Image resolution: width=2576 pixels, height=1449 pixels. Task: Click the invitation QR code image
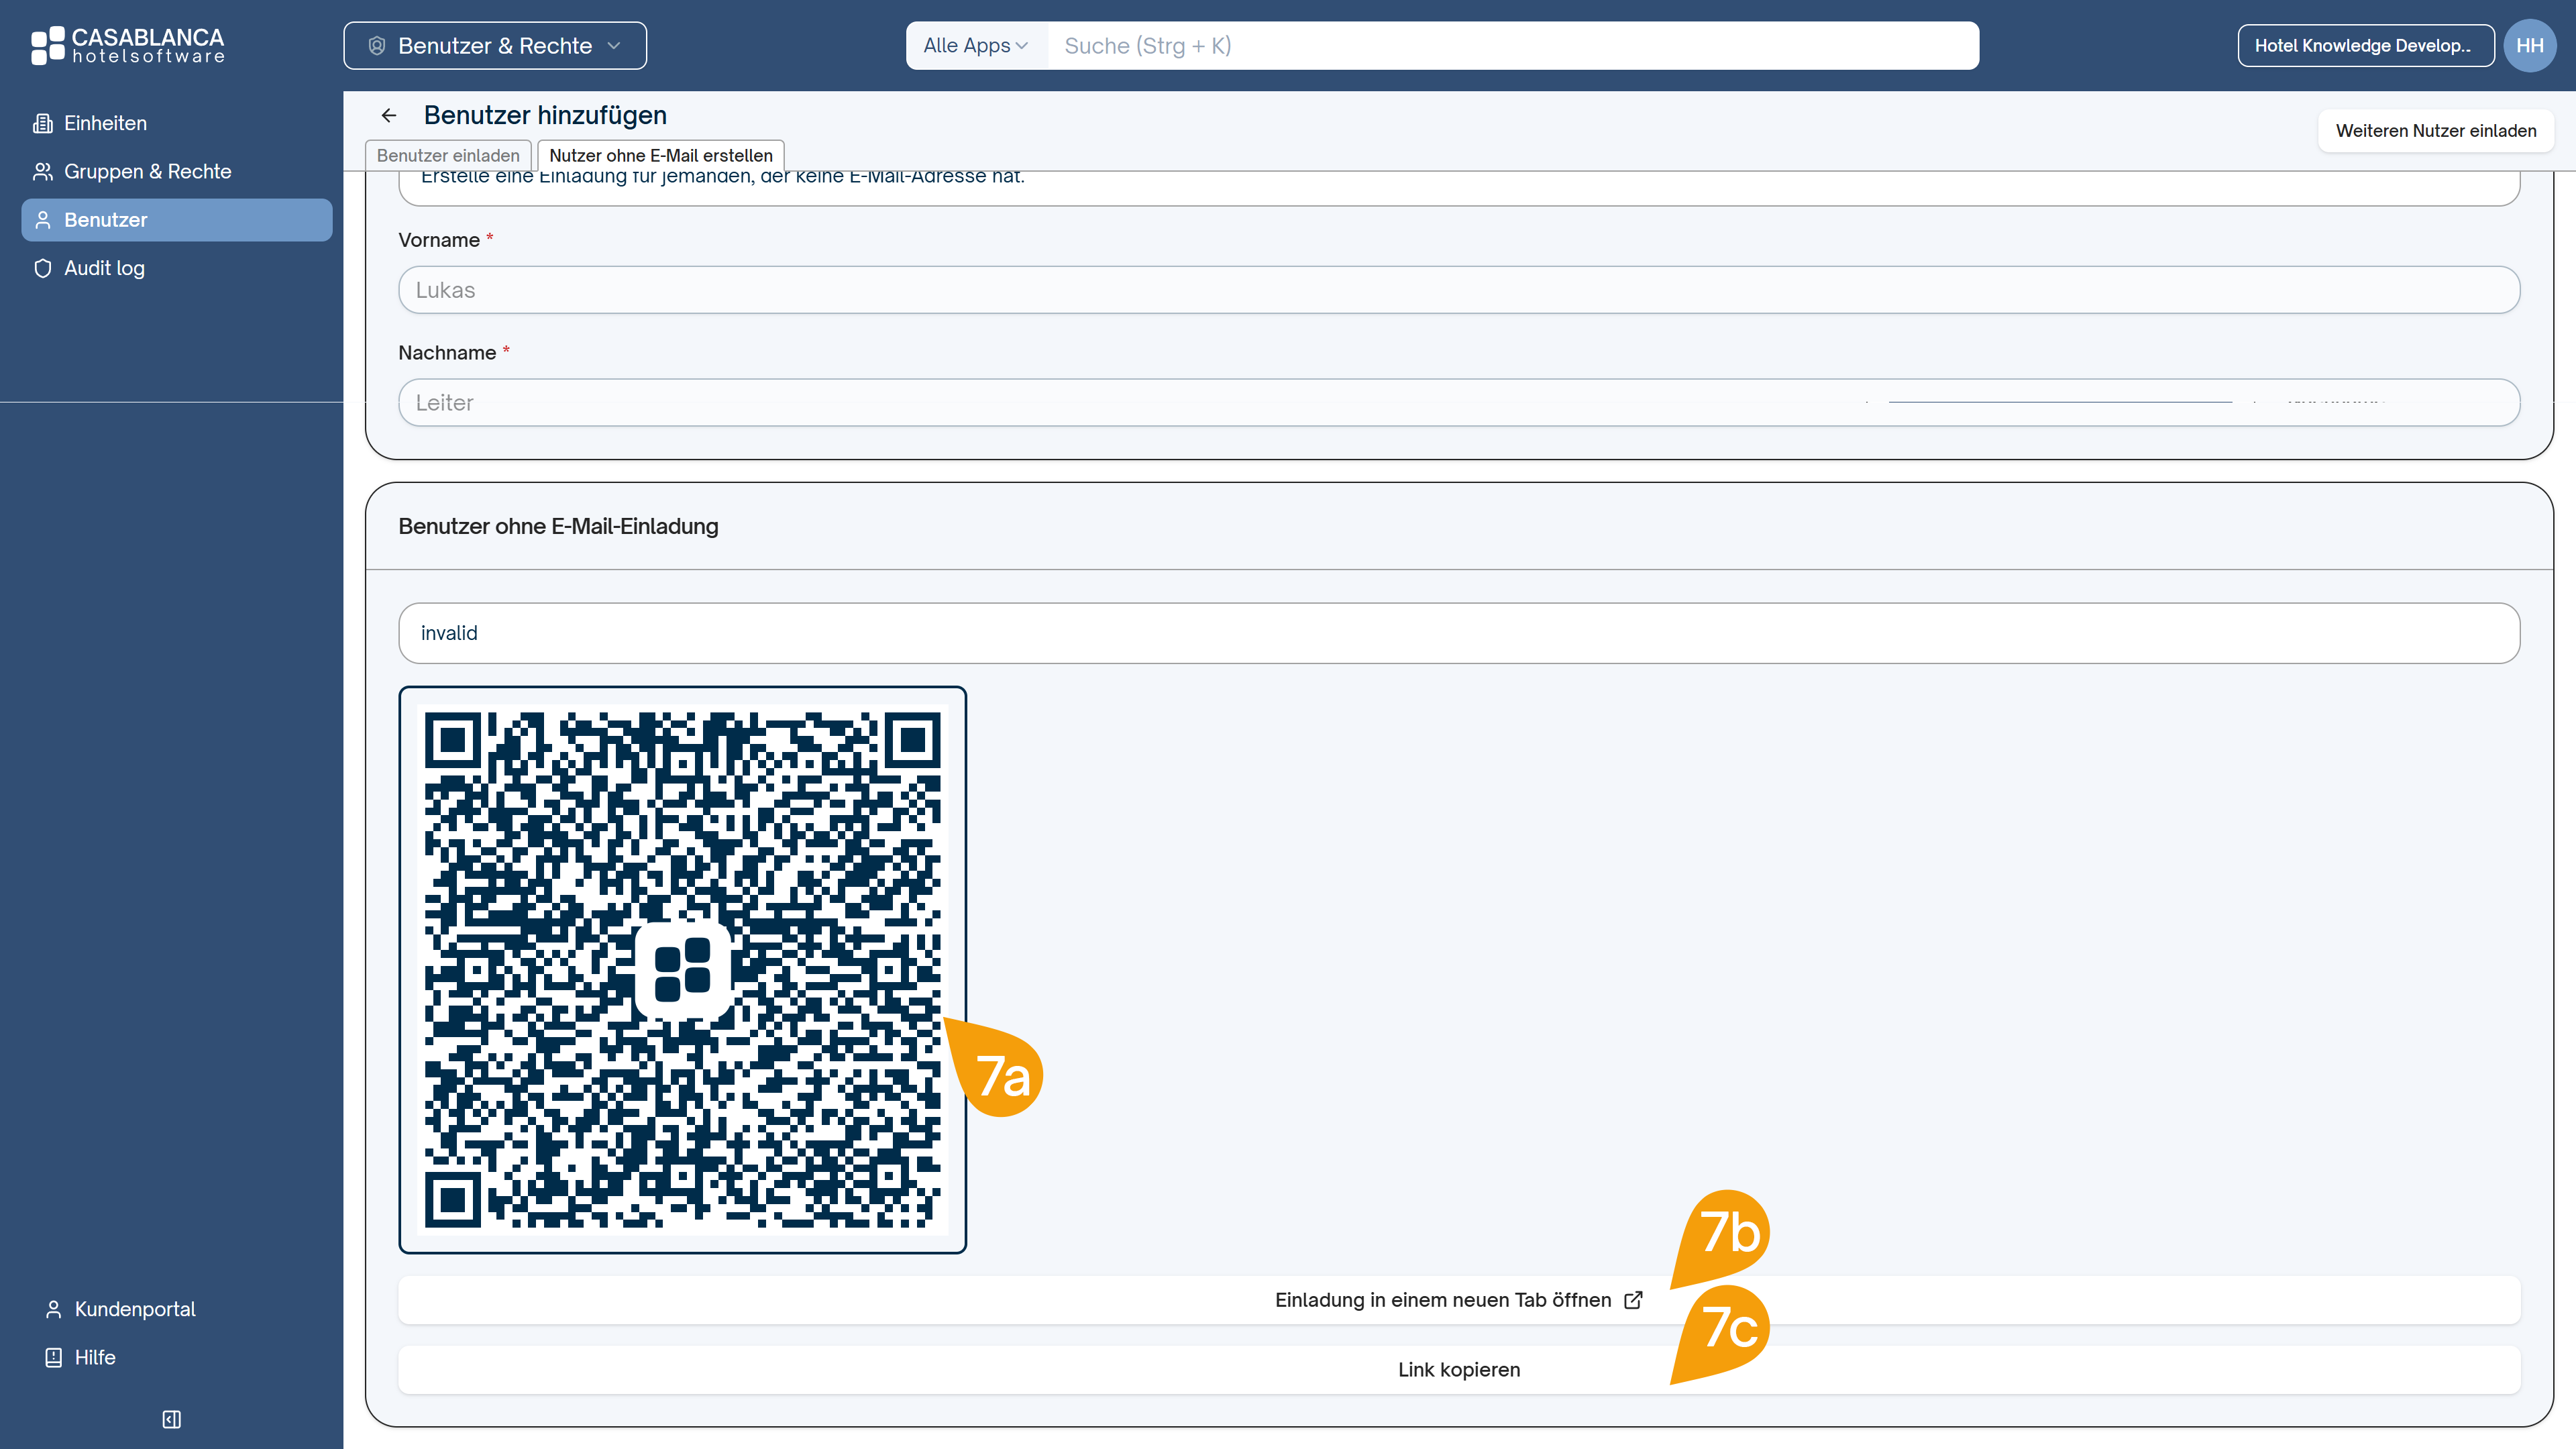pos(683,970)
